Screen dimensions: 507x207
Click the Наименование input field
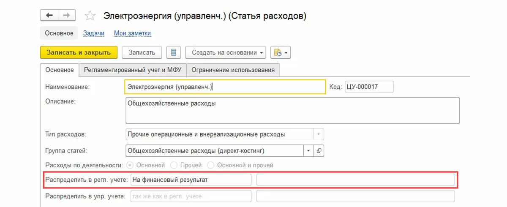(225, 87)
